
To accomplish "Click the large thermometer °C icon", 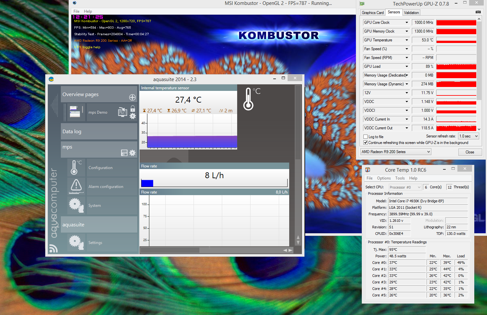I will point(252,99).
